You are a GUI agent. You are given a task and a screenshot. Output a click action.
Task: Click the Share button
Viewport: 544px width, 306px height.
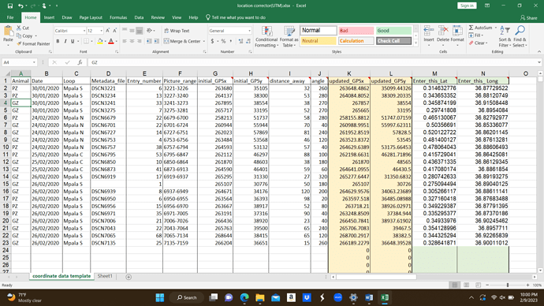[529, 17]
